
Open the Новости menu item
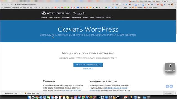pyautogui.click(x=86, y=17)
